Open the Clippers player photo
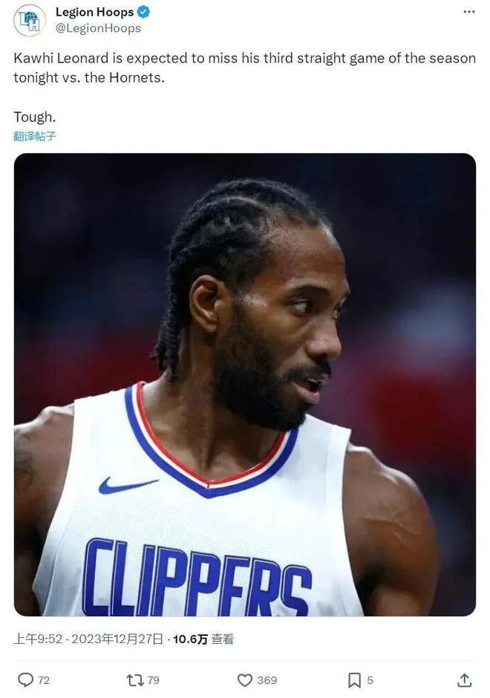The image size is (490, 698). [245, 385]
